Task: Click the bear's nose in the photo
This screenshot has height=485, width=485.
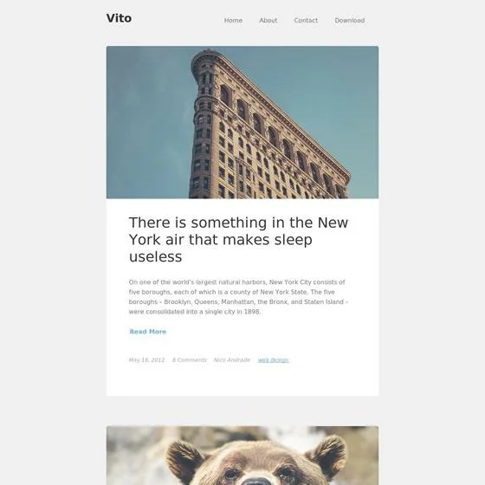Action: (255, 482)
